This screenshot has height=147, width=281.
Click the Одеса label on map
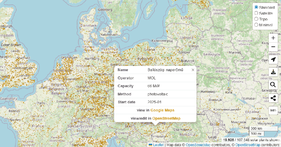230,132
